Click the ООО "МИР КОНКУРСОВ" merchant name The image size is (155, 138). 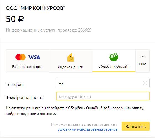[35, 8]
